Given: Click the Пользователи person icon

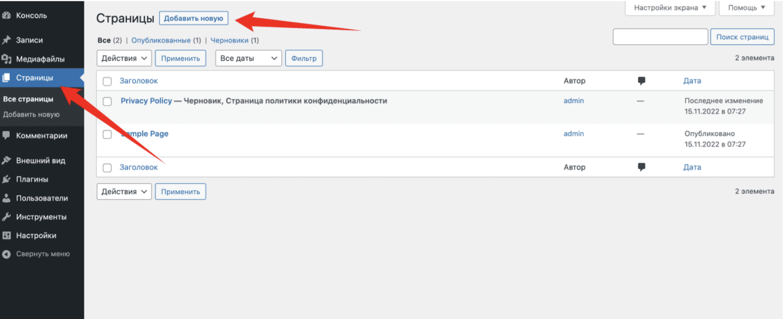Looking at the screenshot, I should 6,198.
